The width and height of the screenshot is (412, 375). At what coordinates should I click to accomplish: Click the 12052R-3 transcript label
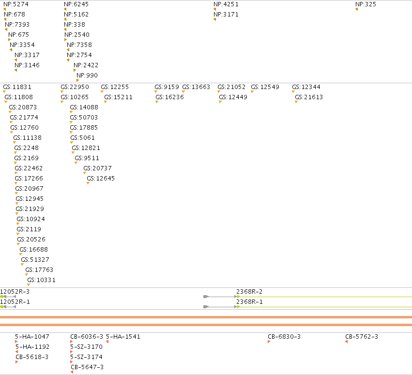pyautogui.click(x=15, y=292)
